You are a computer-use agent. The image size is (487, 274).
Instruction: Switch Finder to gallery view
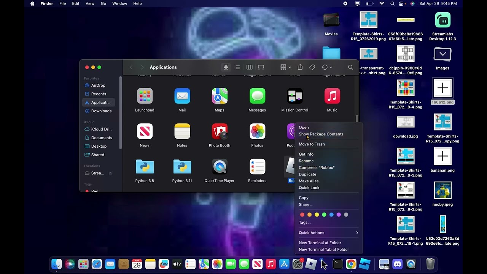[x=261, y=67]
